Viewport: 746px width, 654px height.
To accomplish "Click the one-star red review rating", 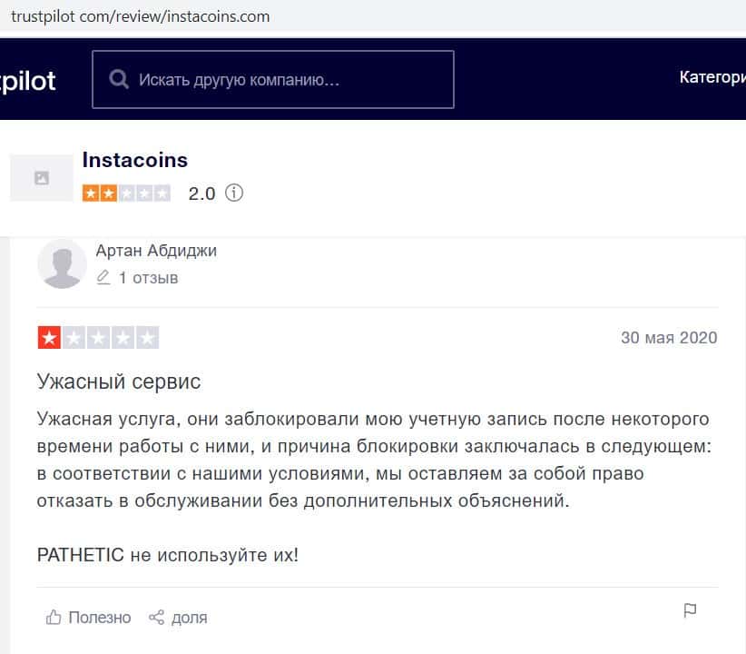I will coord(98,338).
